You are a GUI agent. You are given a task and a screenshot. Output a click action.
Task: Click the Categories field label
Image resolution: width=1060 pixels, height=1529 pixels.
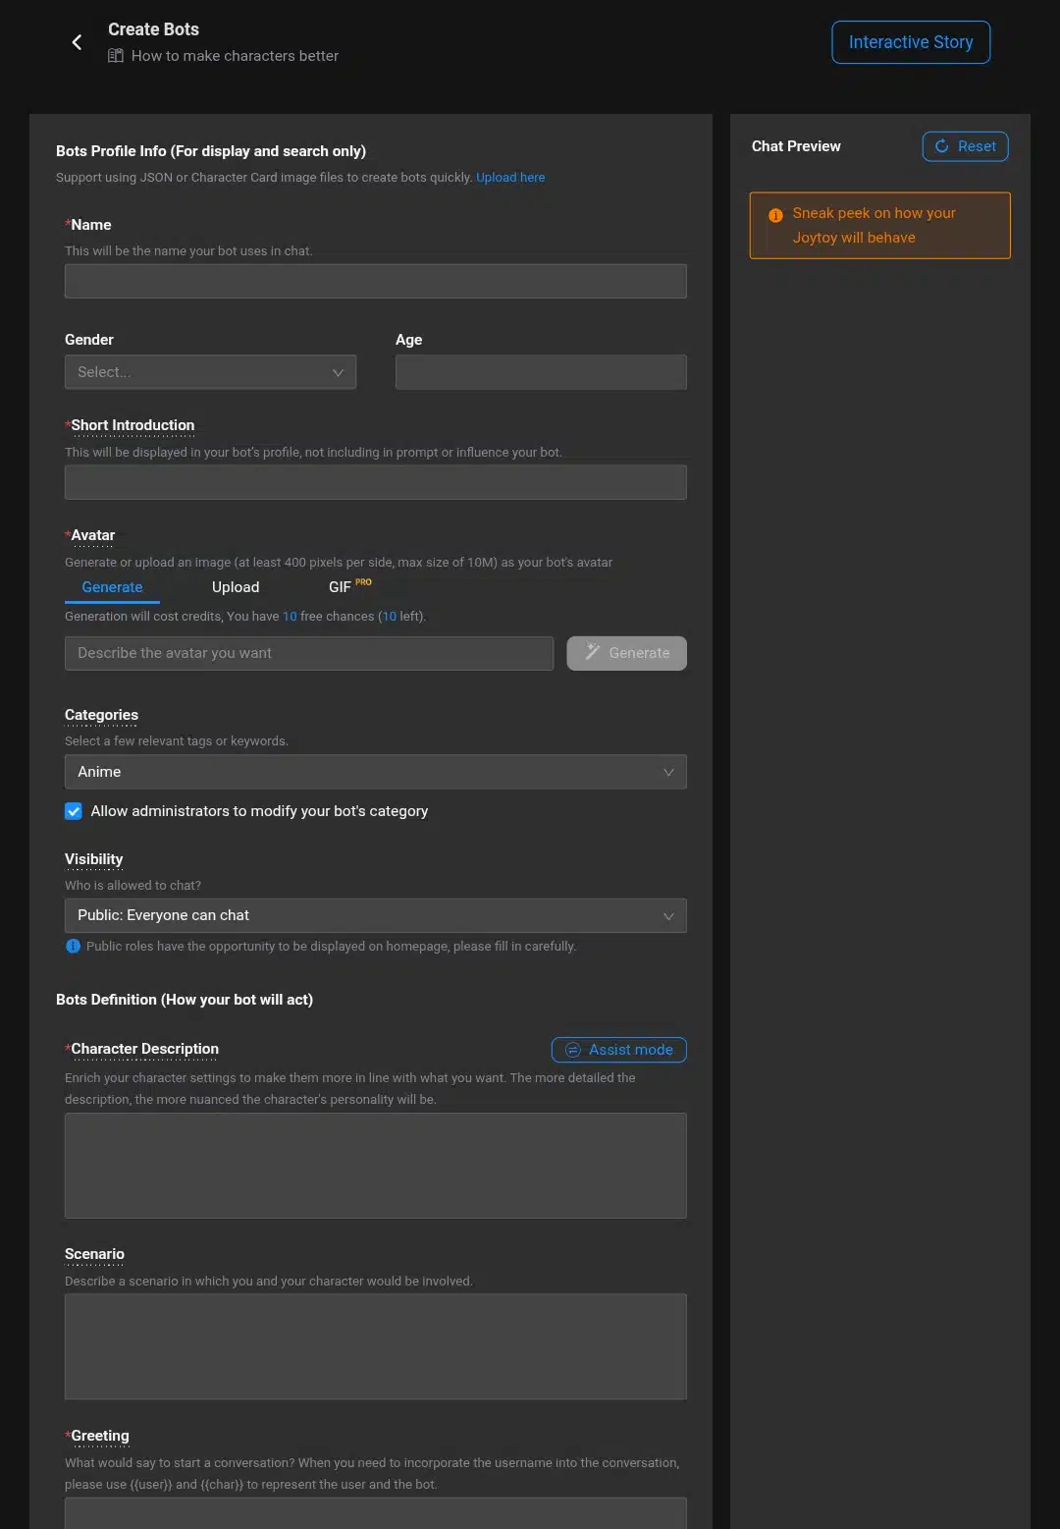[101, 715]
